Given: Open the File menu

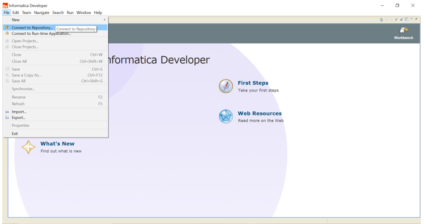Looking at the screenshot, I should tap(7, 12).
